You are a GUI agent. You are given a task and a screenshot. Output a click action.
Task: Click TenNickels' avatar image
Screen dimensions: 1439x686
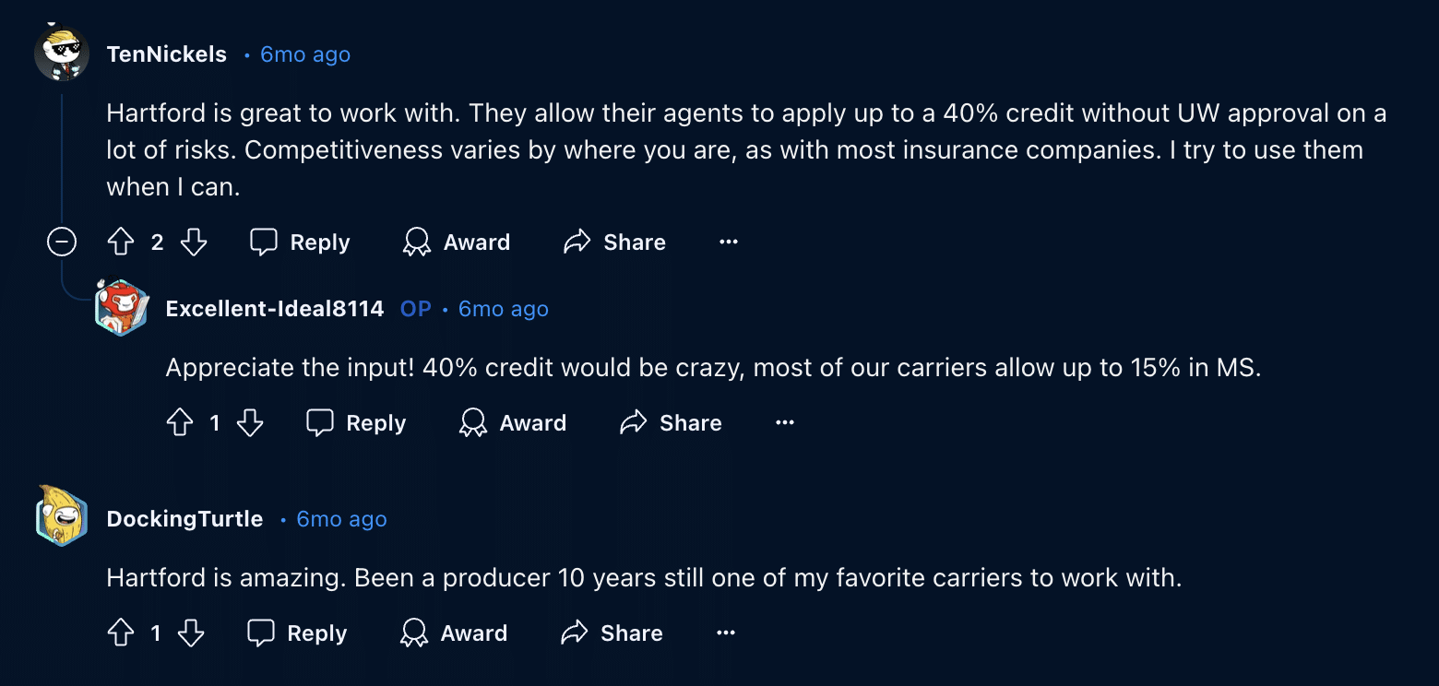point(62,53)
